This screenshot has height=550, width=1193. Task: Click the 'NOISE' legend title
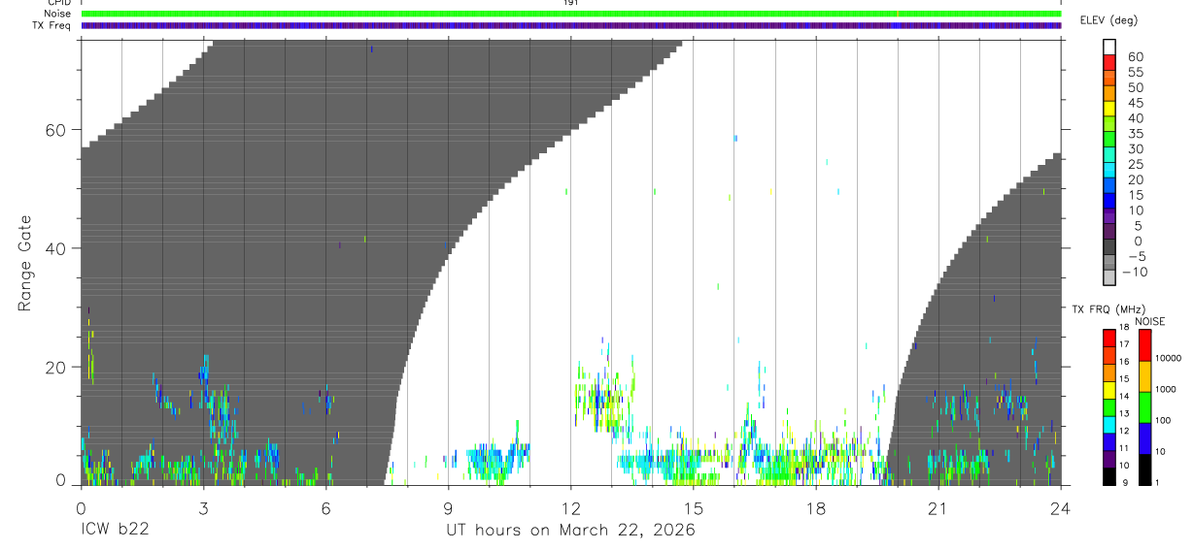click(1149, 321)
